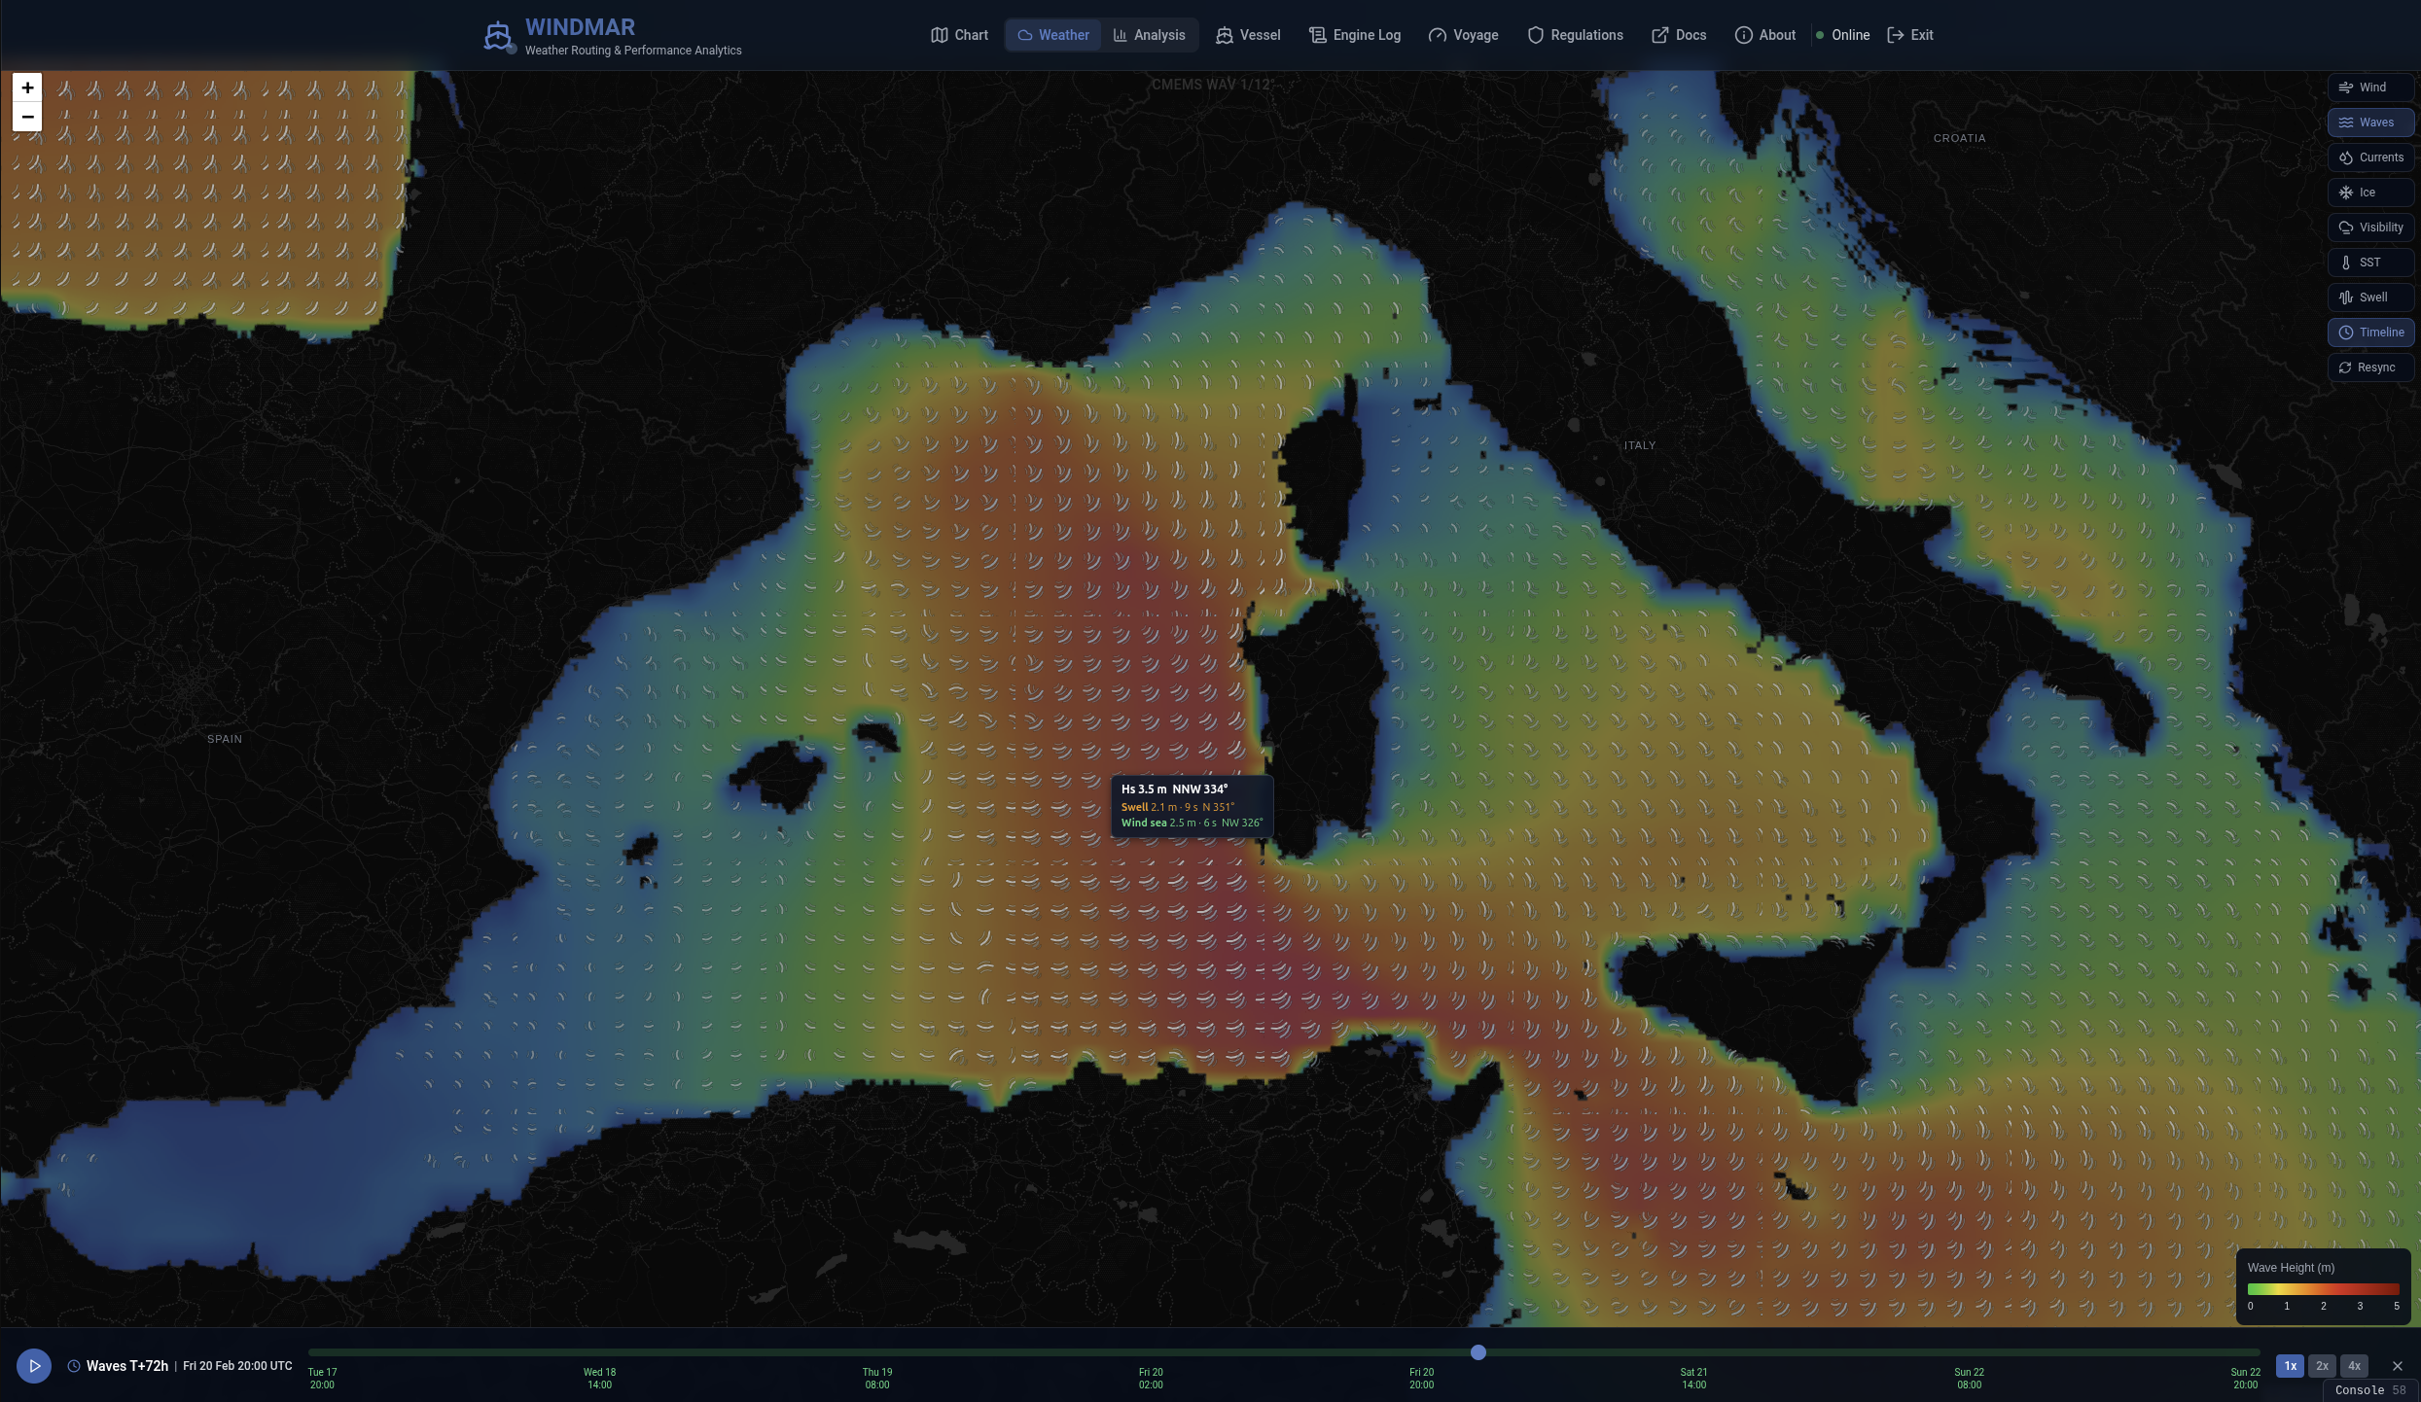Open the Regulations section
This screenshot has width=2421, height=1402.
[1575, 35]
